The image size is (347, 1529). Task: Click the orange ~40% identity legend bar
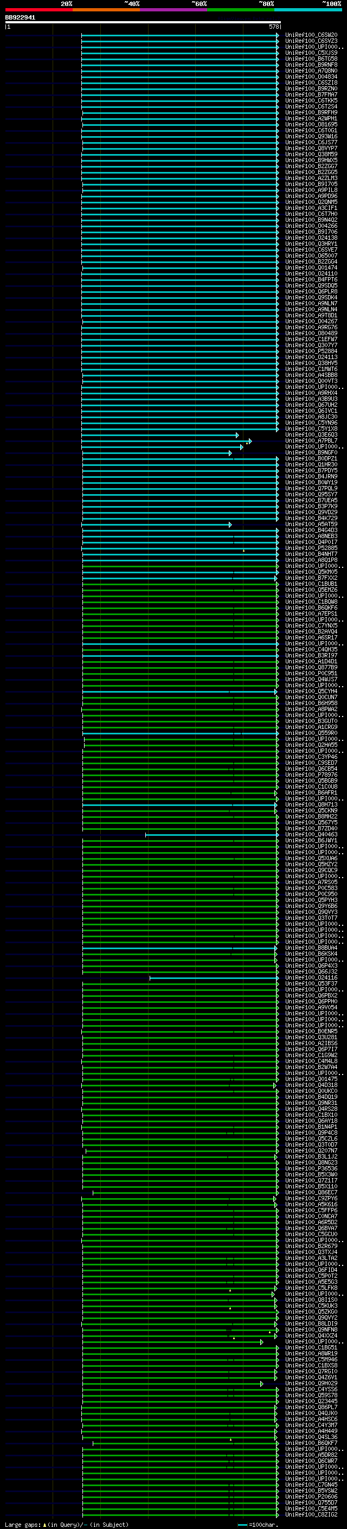[106, 10]
